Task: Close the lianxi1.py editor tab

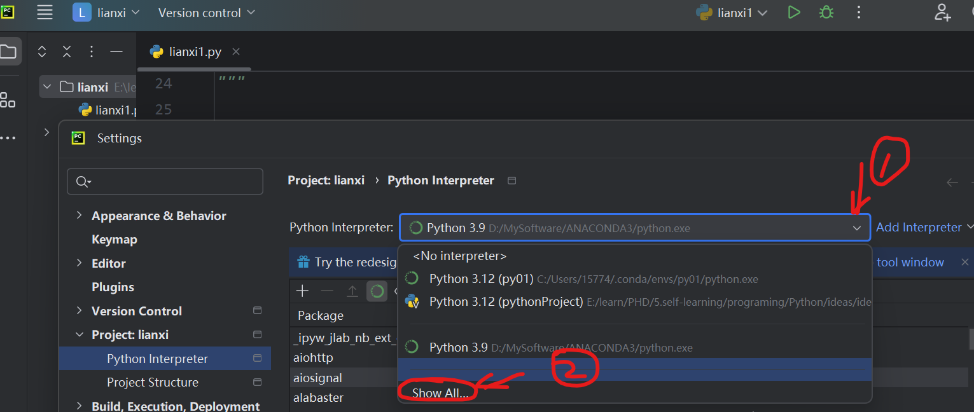Action: (236, 52)
